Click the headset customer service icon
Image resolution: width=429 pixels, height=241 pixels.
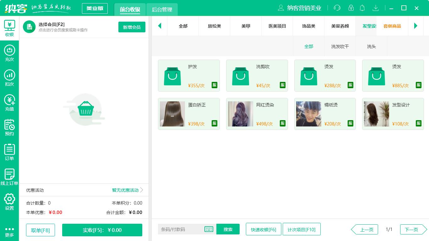pyautogui.click(x=337, y=8)
